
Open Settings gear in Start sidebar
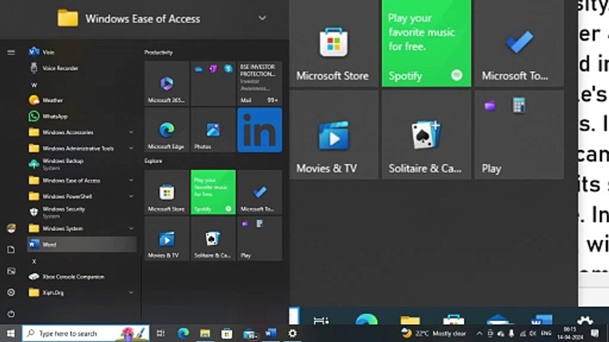pos(11,293)
